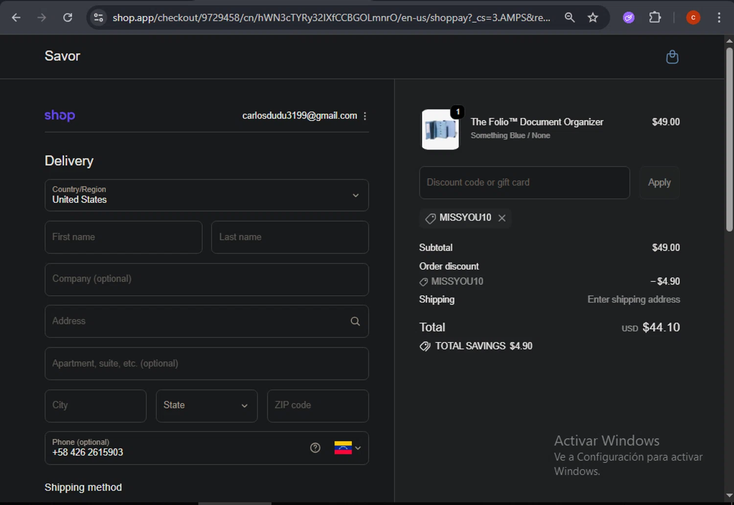Click the Shop logo

click(60, 115)
